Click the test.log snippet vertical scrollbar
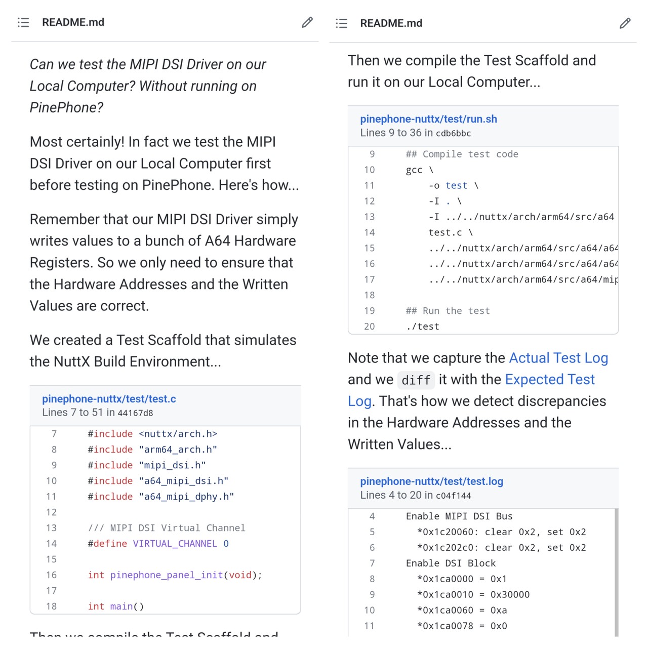This screenshot has height=648, width=648. click(616, 572)
